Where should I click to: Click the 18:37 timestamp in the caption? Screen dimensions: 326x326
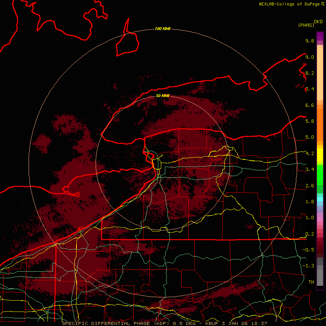[x=260, y=323]
